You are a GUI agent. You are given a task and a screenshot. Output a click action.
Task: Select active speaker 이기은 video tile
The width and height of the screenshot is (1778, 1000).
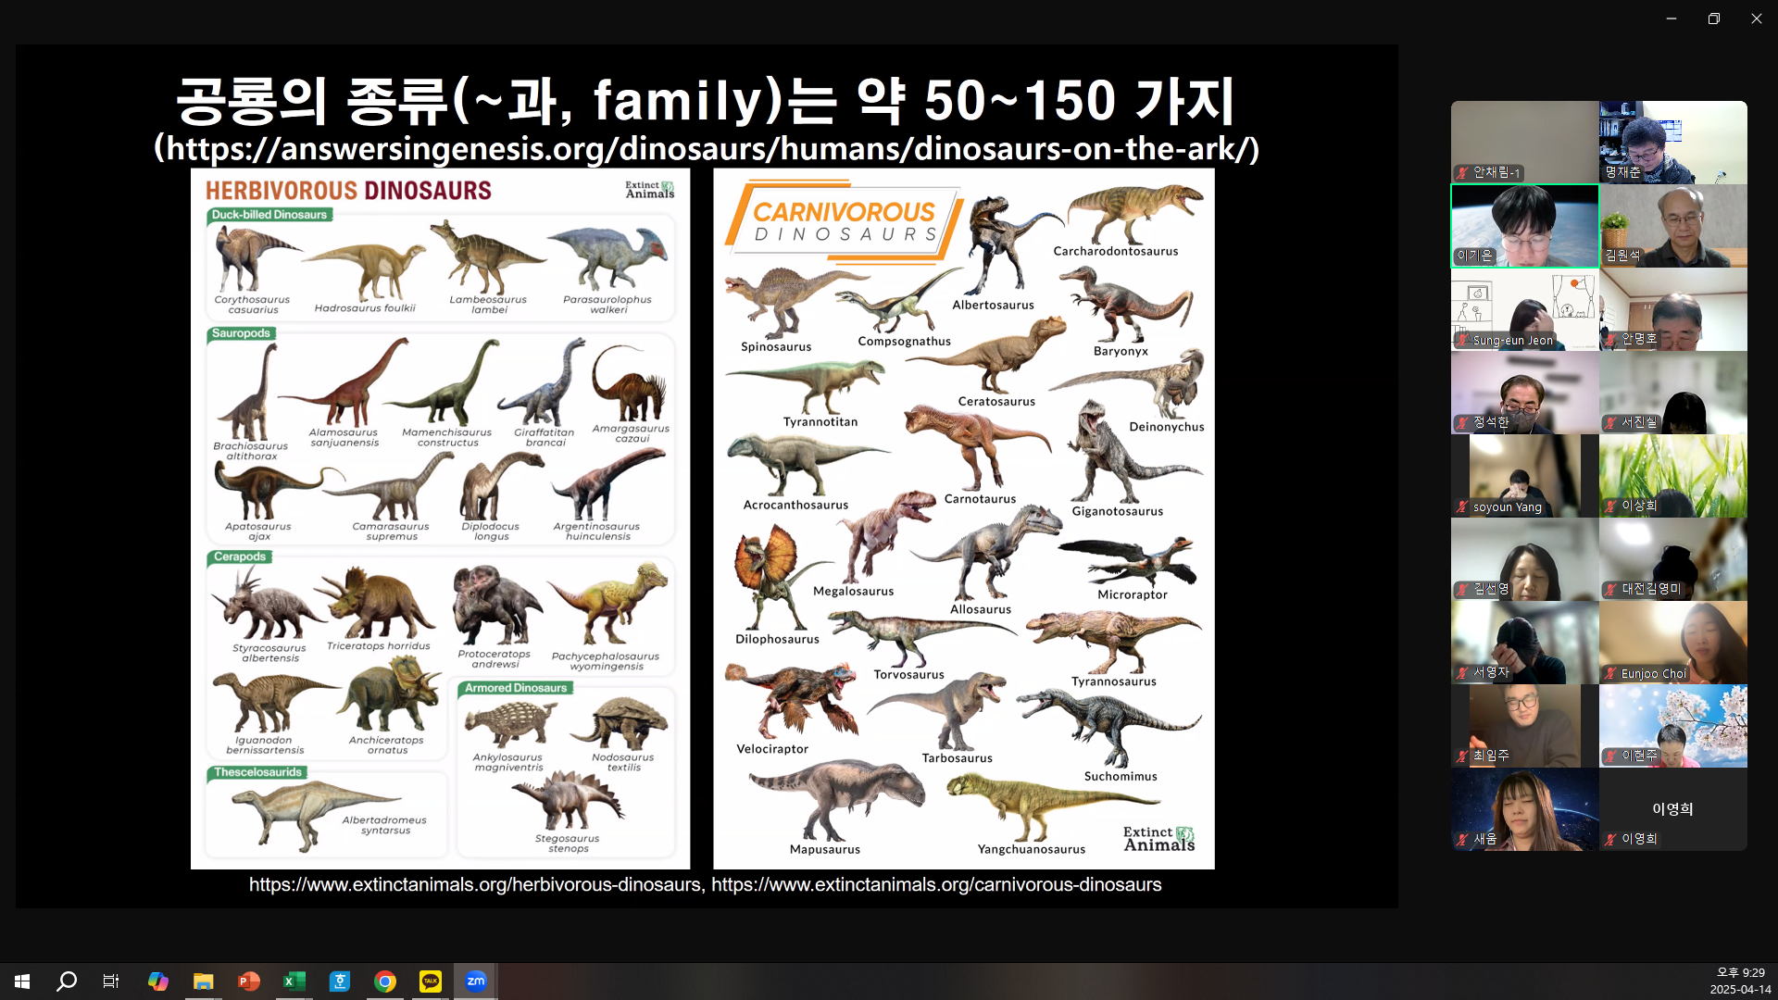coord(1525,226)
